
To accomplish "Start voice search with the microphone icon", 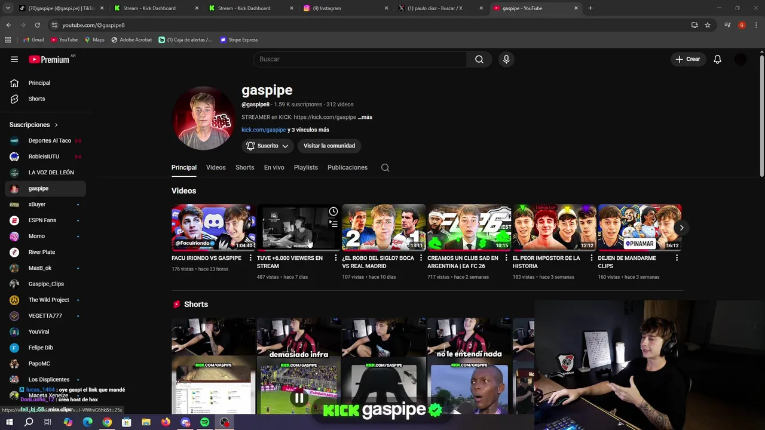I will tap(506, 59).
